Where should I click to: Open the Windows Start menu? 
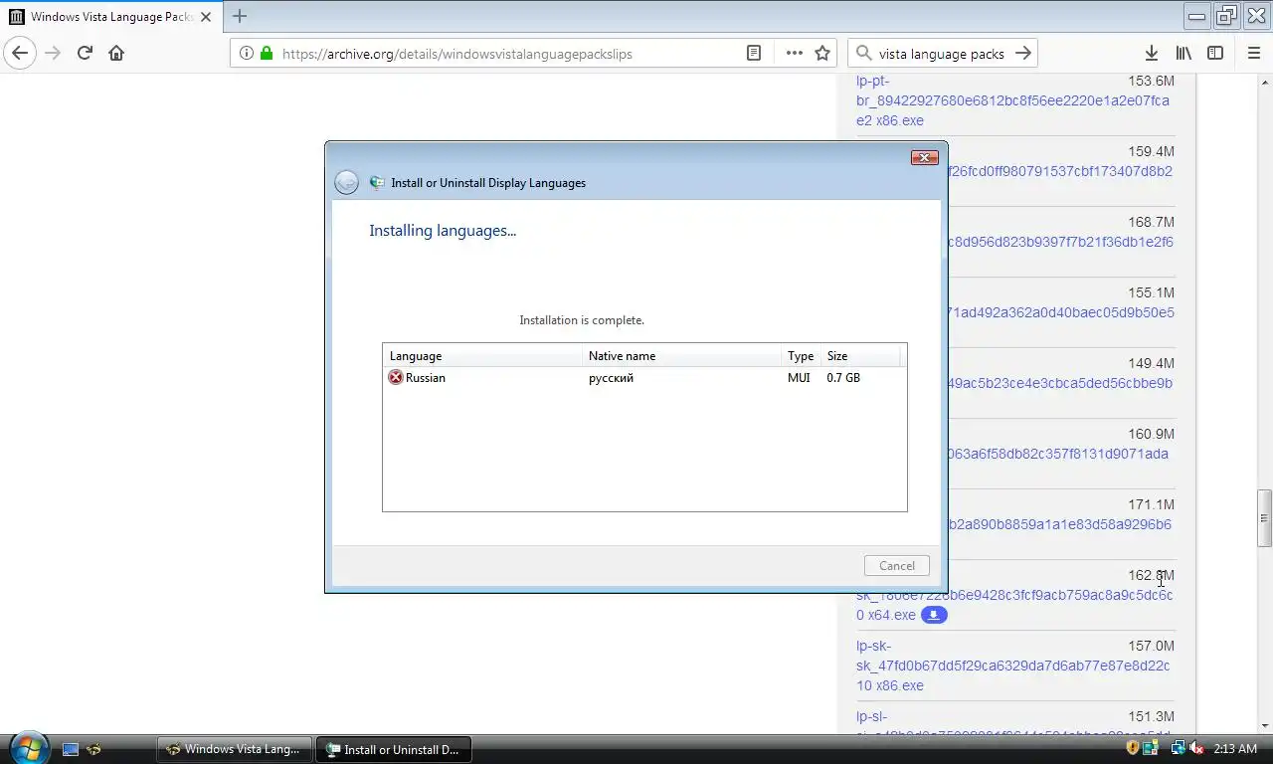28,748
